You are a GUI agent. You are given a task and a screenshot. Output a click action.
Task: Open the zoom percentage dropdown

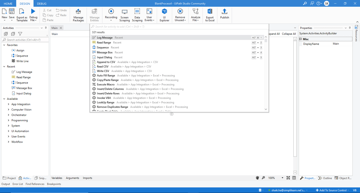pyautogui.click(x=282, y=178)
